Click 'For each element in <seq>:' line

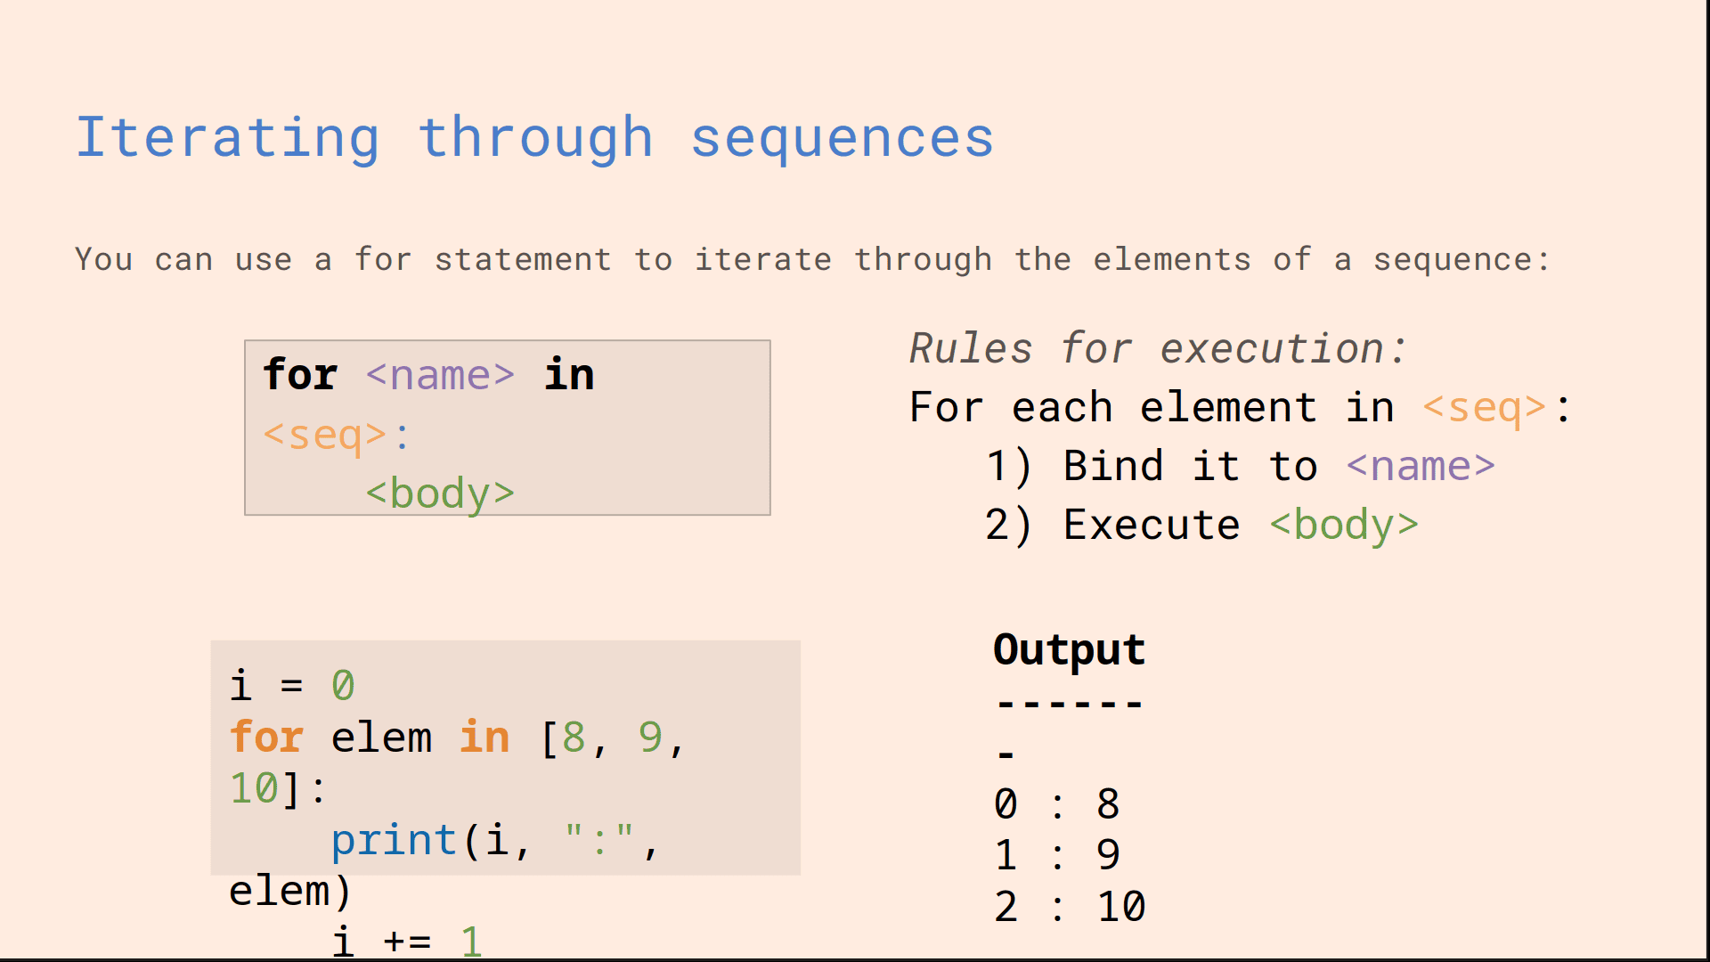(1240, 407)
